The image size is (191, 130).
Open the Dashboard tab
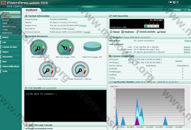[31, 10]
